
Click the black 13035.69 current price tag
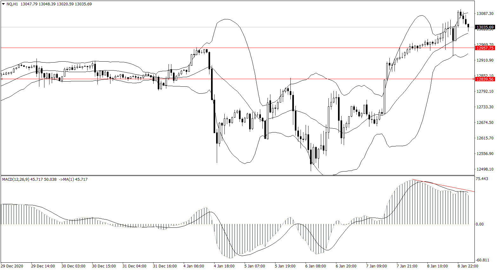click(x=485, y=27)
